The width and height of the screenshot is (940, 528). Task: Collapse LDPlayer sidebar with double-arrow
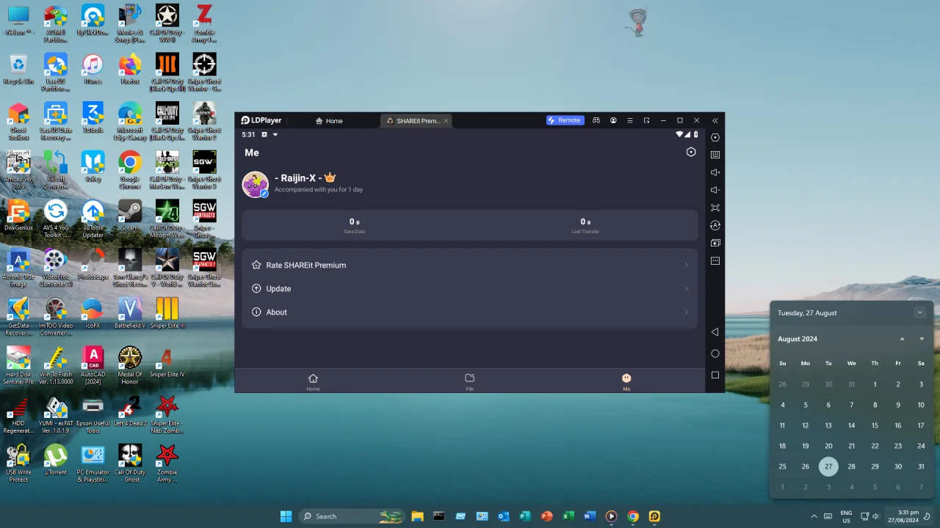click(x=715, y=120)
